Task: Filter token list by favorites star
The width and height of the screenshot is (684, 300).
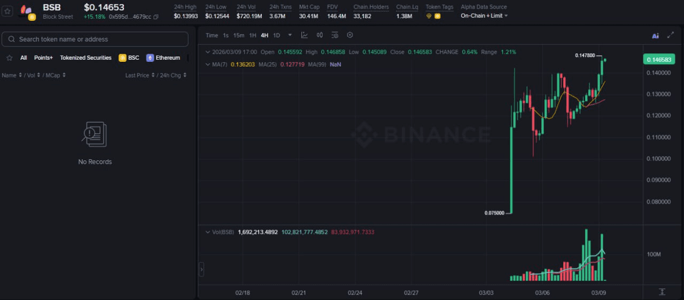Action: (9, 58)
